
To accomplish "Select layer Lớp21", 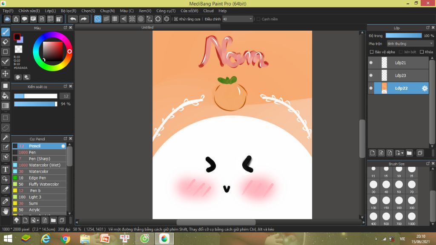I will [399, 63].
